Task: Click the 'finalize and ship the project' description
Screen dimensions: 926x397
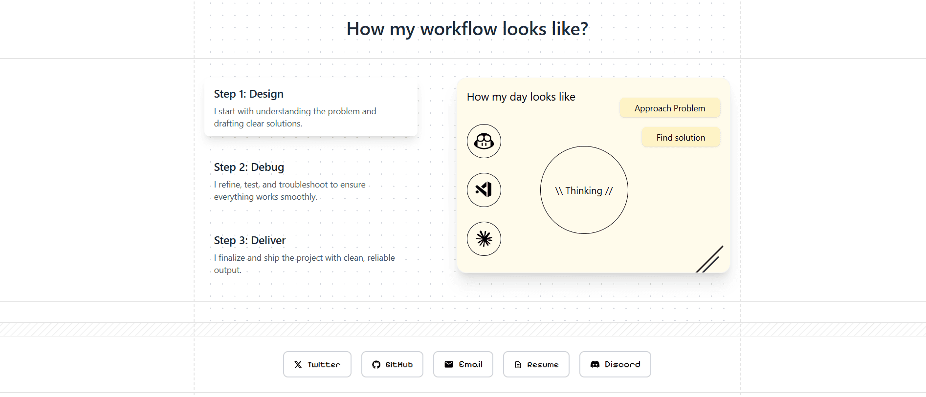Action: (x=304, y=264)
